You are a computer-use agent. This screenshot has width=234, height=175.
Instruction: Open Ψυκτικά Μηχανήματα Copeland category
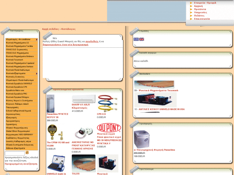point(22,63)
